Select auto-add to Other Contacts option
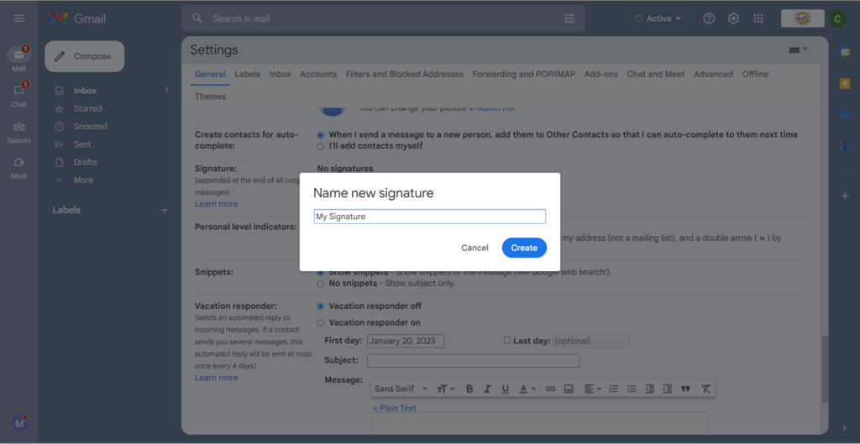The image size is (860, 444). click(x=320, y=135)
